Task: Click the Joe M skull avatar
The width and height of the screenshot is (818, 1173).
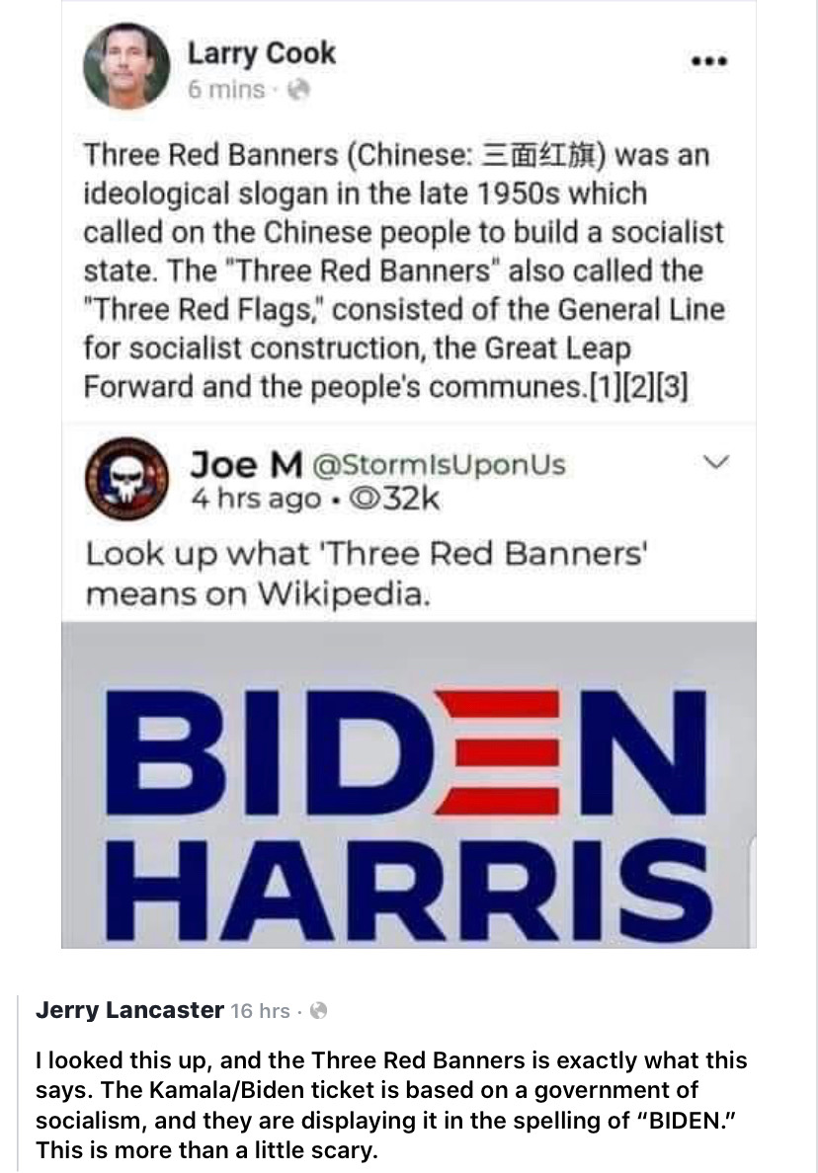Action: 127,479
